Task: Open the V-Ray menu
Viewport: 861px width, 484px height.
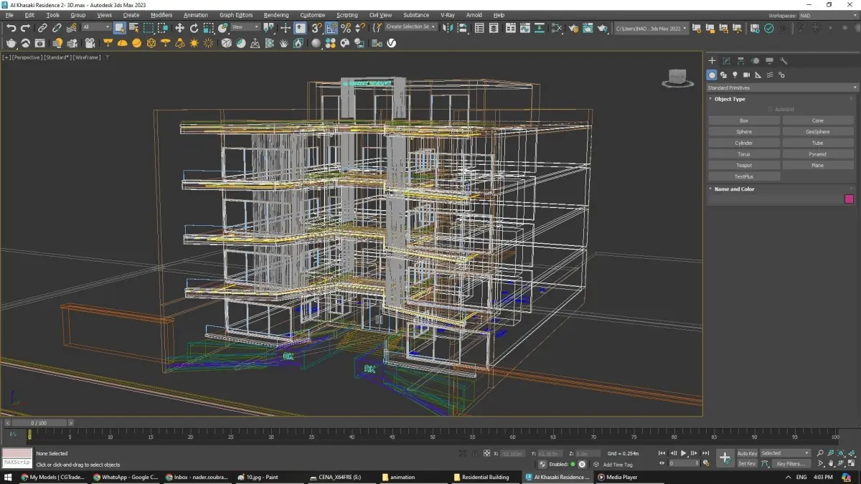Action: pos(448,15)
